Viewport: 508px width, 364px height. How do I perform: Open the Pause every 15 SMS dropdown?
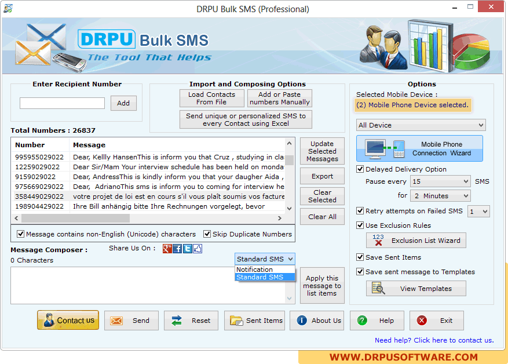click(x=440, y=181)
